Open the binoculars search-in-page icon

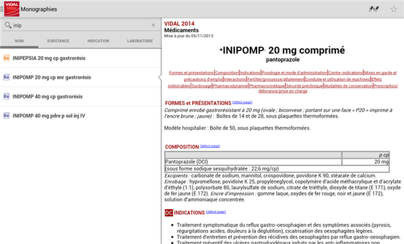point(373,9)
